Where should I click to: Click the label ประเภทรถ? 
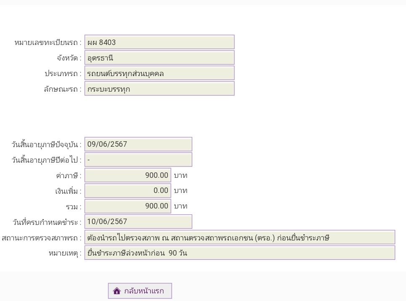click(x=63, y=74)
